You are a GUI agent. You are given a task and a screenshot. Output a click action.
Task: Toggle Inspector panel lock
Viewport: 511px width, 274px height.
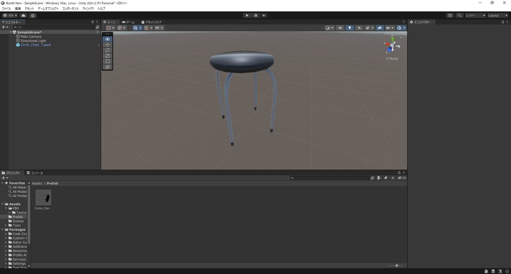(x=503, y=22)
